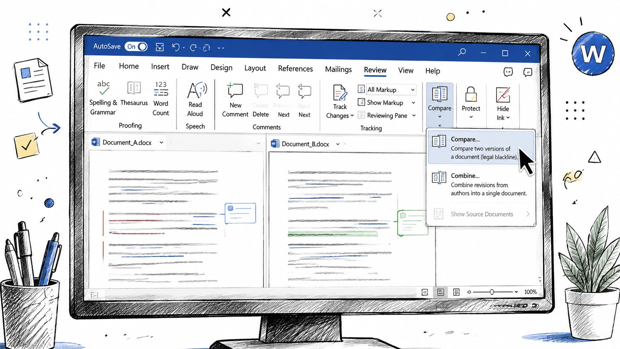Select the Review tab

coord(375,70)
